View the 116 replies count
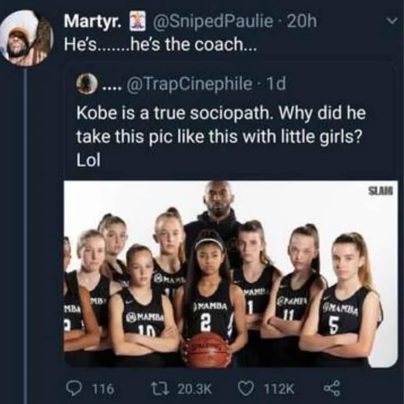 click(x=102, y=388)
